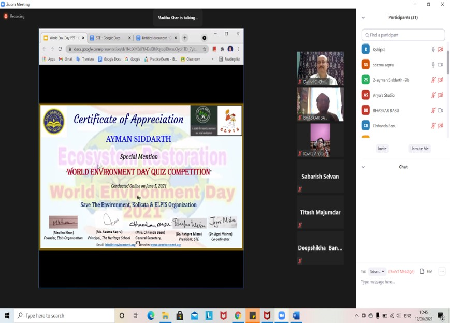Click the bookmark star in shared Chrome address bar

coord(205,49)
